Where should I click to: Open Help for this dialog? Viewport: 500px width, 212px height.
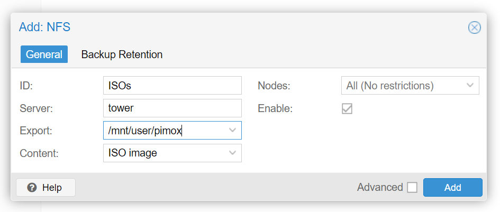46,188
